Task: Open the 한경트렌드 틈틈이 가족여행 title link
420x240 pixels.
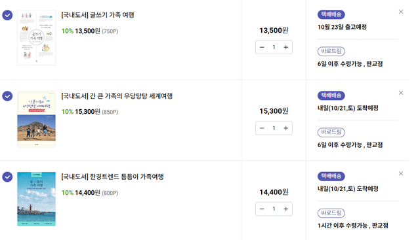Action: point(112,177)
